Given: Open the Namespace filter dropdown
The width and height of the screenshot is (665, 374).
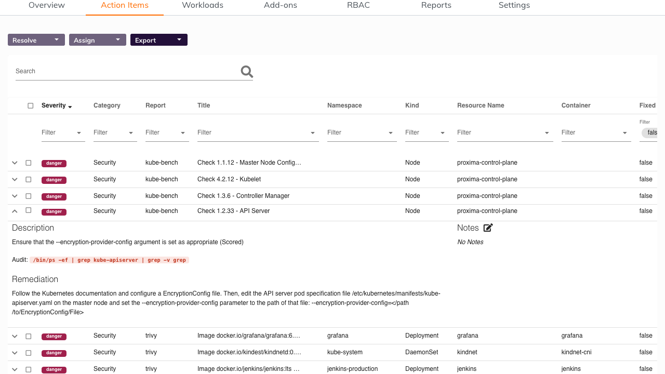Looking at the screenshot, I should pyautogui.click(x=361, y=132).
